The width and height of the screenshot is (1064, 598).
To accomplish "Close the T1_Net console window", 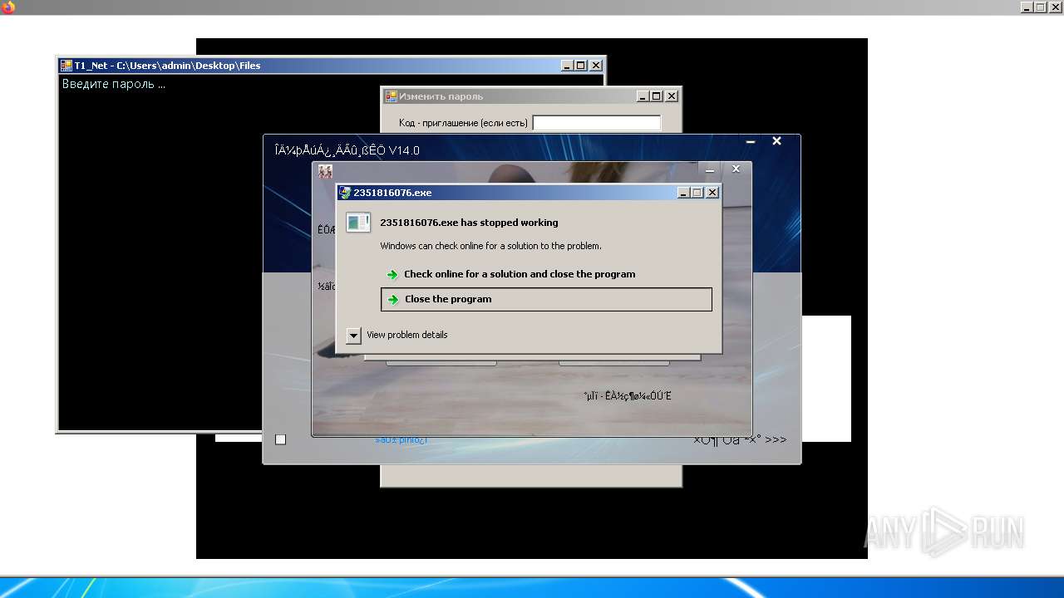I will (596, 66).
